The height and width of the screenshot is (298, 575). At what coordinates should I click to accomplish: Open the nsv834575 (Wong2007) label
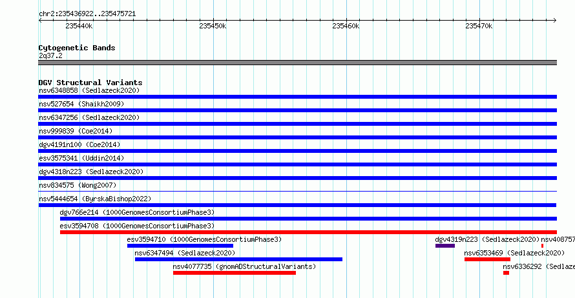click(x=78, y=185)
